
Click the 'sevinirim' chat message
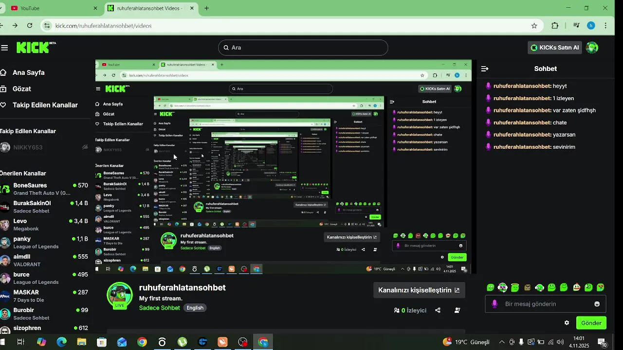[x=564, y=147]
